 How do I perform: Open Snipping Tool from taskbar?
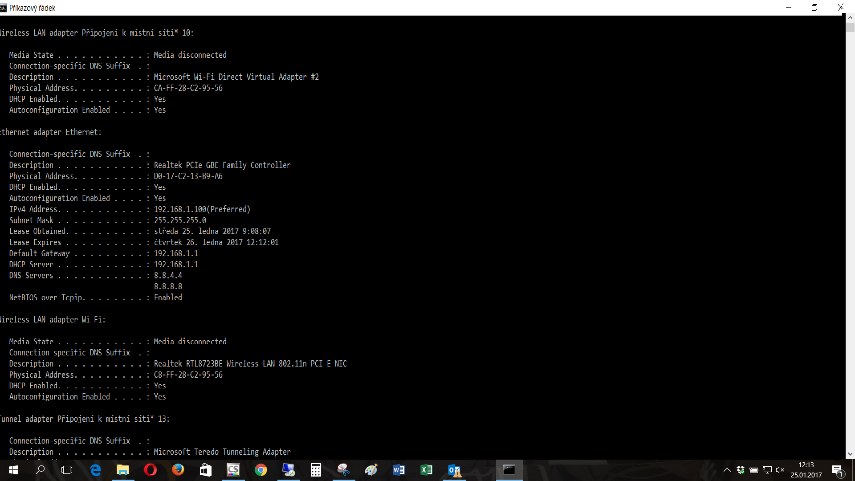pos(343,470)
